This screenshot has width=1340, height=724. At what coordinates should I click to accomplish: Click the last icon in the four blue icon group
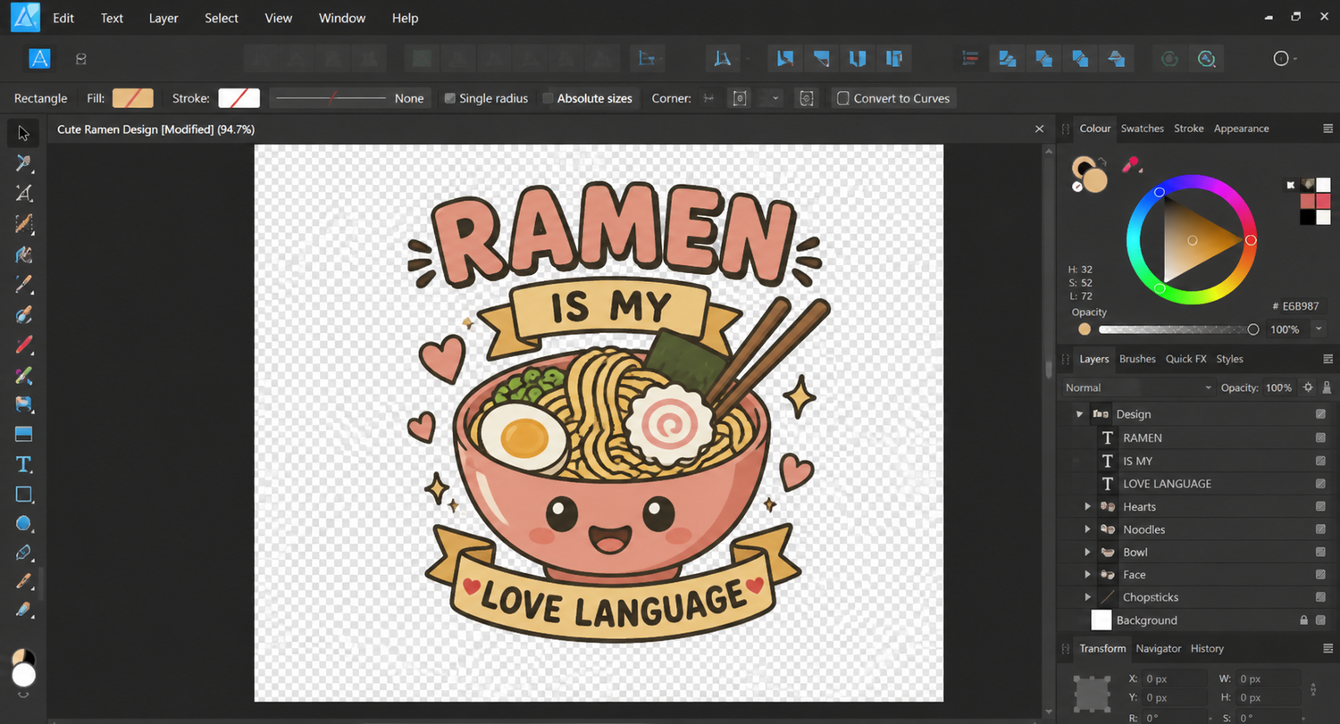click(894, 59)
